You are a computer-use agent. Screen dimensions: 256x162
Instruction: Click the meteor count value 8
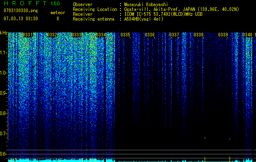pyautogui.click(x=58, y=19)
